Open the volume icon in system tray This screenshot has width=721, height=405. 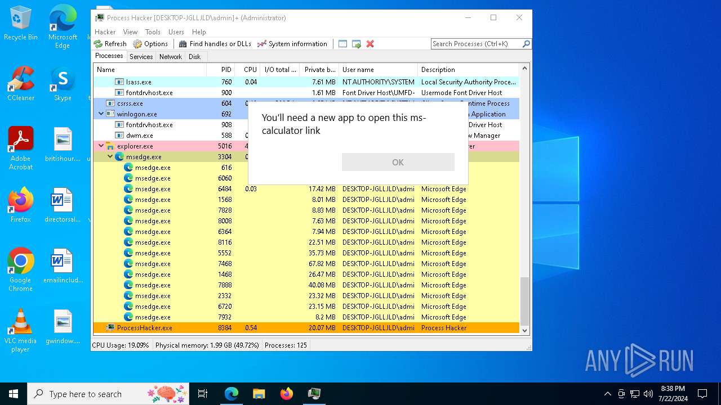tap(648, 394)
